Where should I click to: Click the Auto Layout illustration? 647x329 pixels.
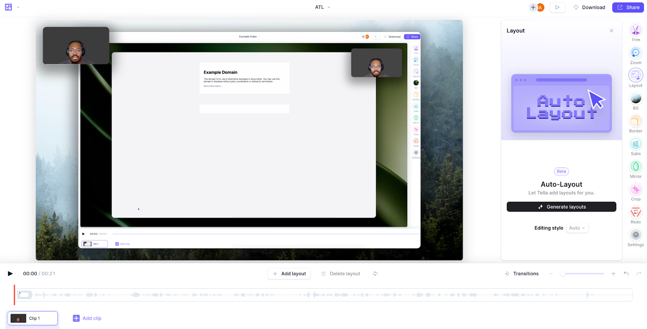[561, 103]
